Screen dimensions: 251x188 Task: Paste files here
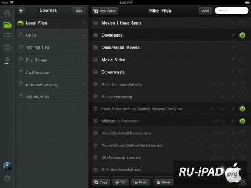tap(140, 182)
